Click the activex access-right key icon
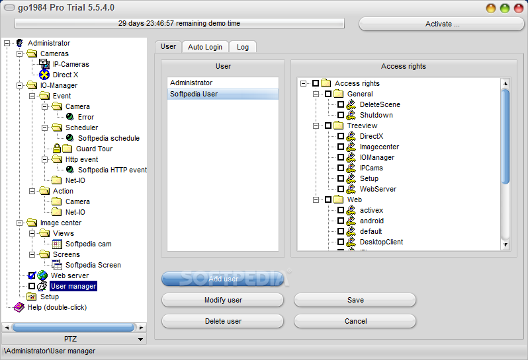This screenshot has width=528, height=360. (351, 210)
